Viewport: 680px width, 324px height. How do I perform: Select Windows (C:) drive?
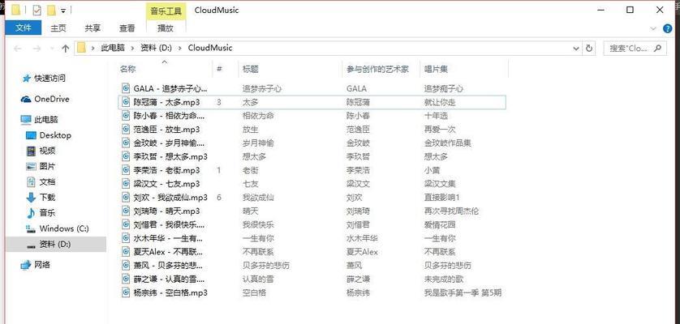[64, 228]
